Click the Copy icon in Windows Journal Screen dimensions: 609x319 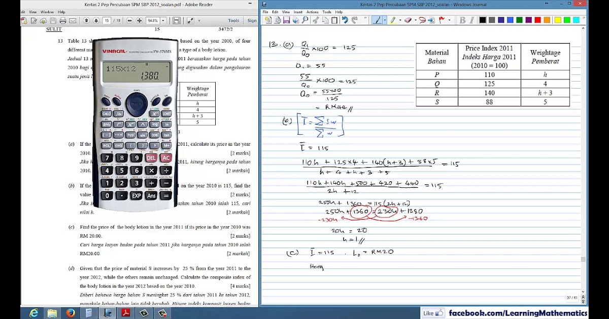[x=325, y=20]
